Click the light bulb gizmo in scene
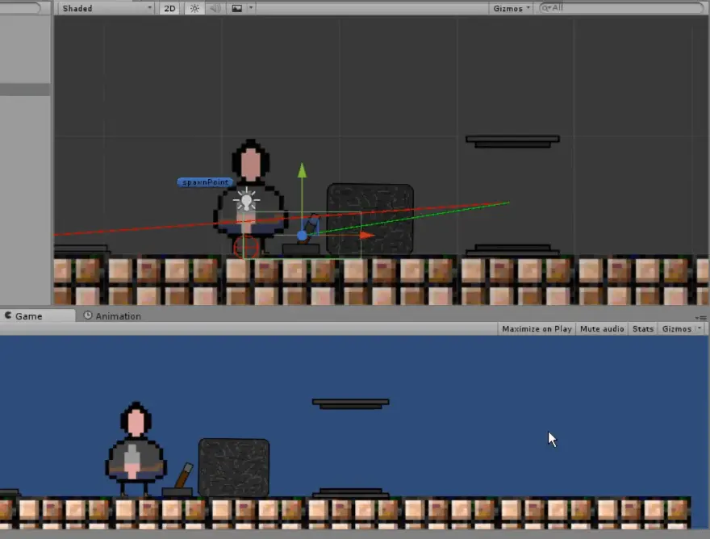Image resolution: width=710 pixels, height=539 pixels. click(x=246, y=199)
